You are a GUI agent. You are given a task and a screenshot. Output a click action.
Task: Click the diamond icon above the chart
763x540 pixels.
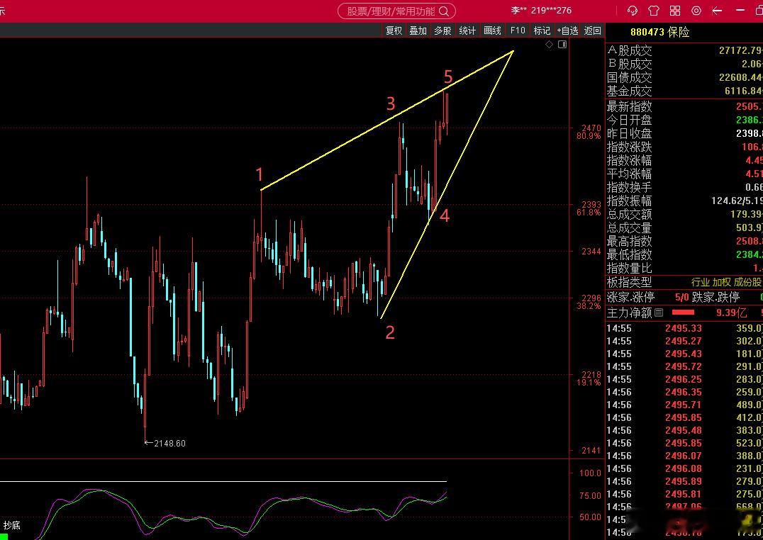pos(550,44)
